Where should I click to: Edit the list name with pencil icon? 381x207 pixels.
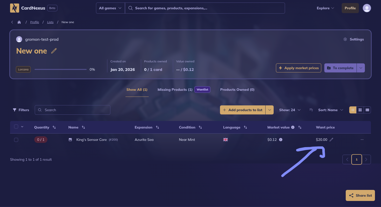point(54,51)
